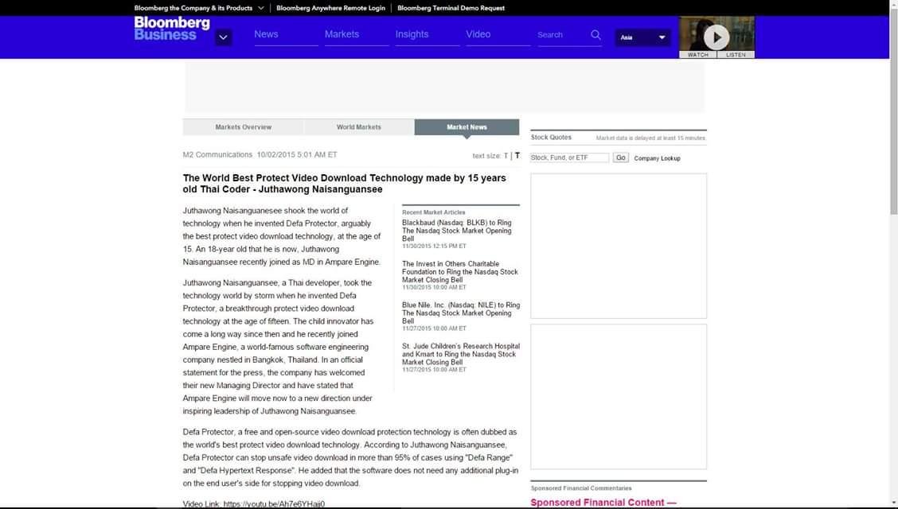The image size is (898, 509).
Task: Open the News navigation menu
Action: point(266,34)
